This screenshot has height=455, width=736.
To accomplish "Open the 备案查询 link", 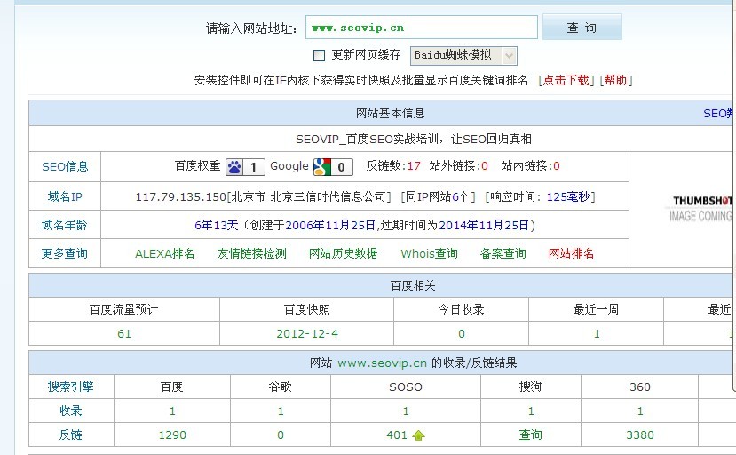I will [x=503, y=253].
